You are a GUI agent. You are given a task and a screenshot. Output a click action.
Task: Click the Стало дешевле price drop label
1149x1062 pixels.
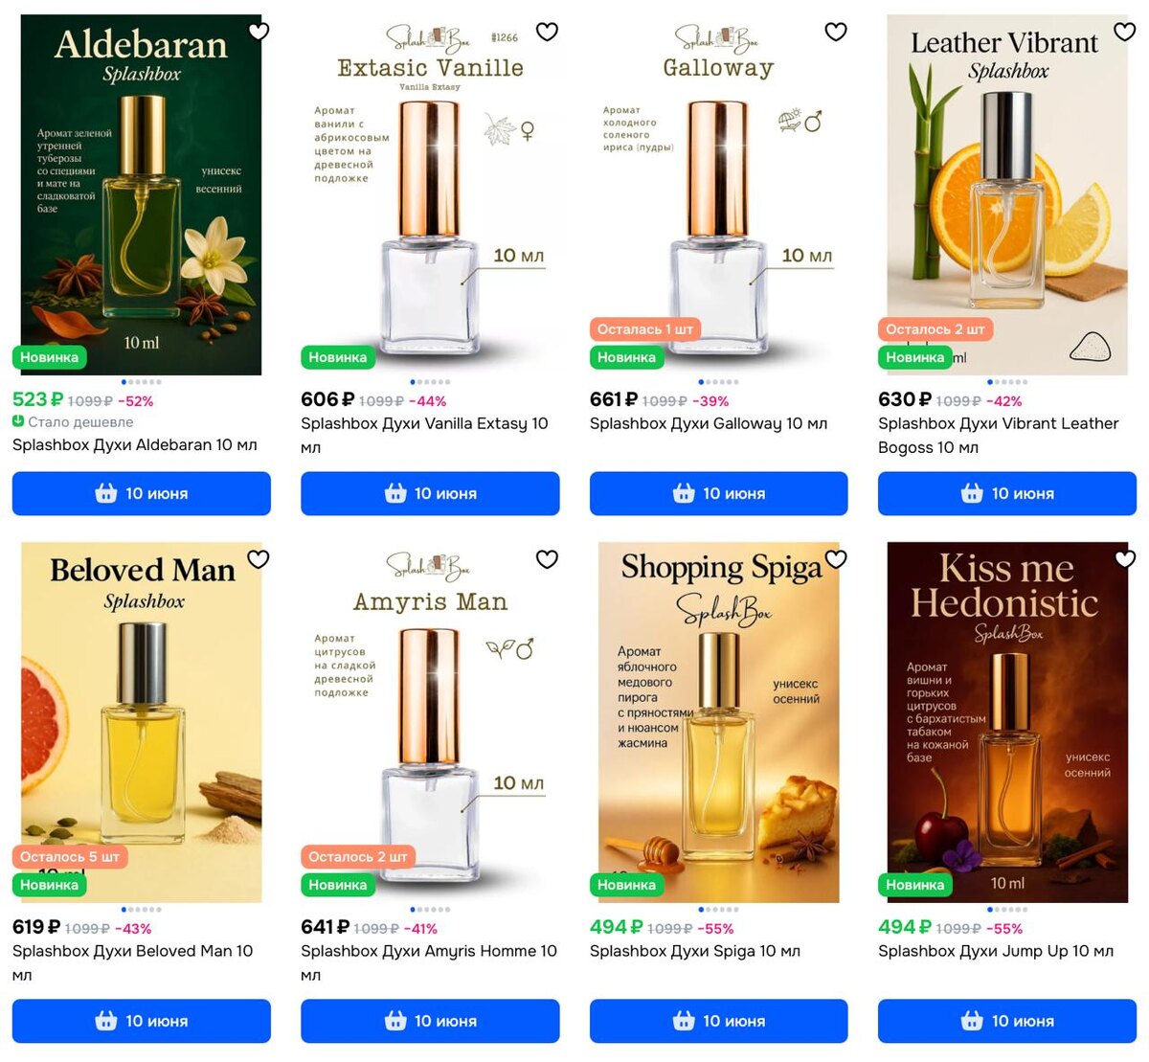tap(73, 421)
